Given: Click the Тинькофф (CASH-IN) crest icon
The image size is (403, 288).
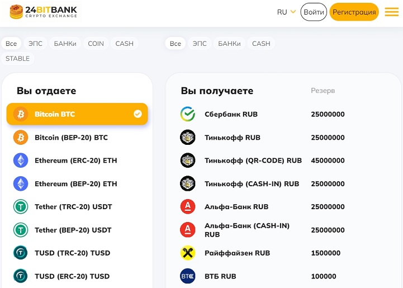Looking at the screenshot, I should tap(188, 183).
